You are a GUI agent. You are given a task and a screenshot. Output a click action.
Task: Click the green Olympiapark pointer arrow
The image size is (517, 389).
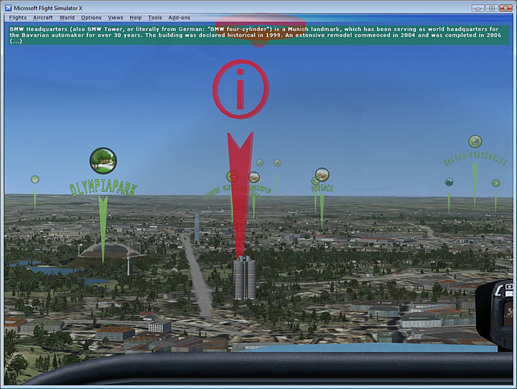point(103,226)
